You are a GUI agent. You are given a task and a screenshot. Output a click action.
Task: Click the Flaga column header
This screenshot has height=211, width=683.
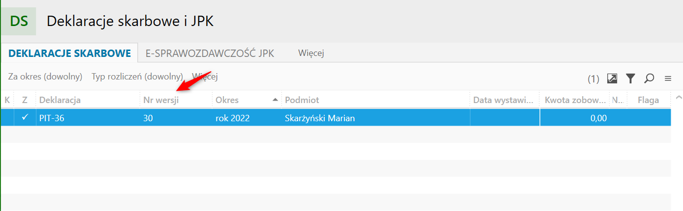(648, 100)
